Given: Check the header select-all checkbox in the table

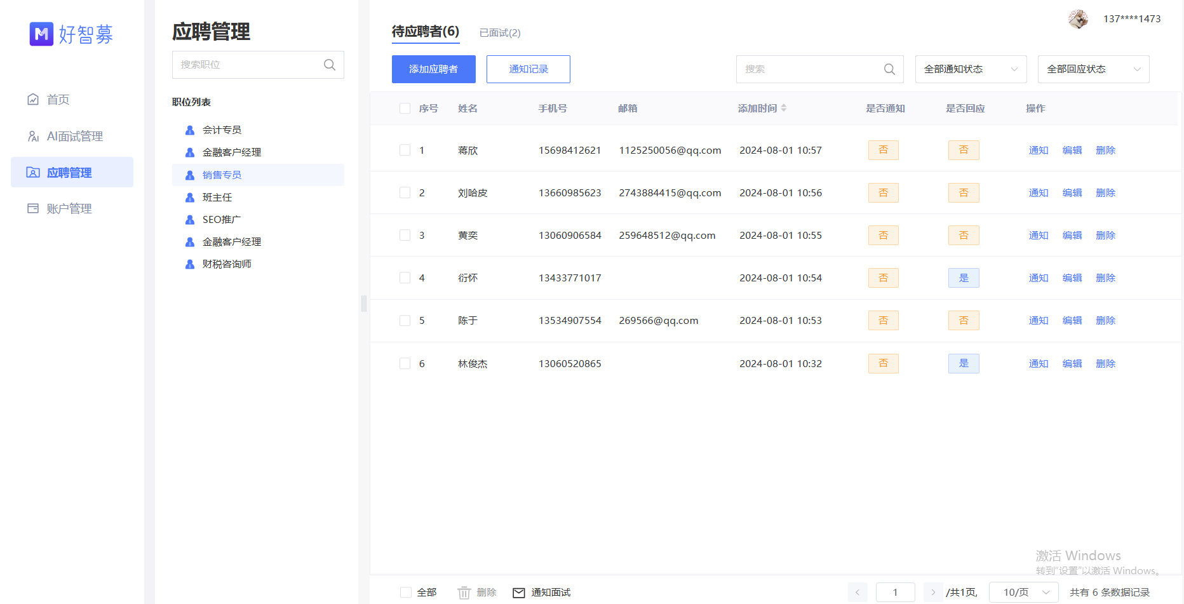Looking at the screenshot, I should [x=405, y=108].
